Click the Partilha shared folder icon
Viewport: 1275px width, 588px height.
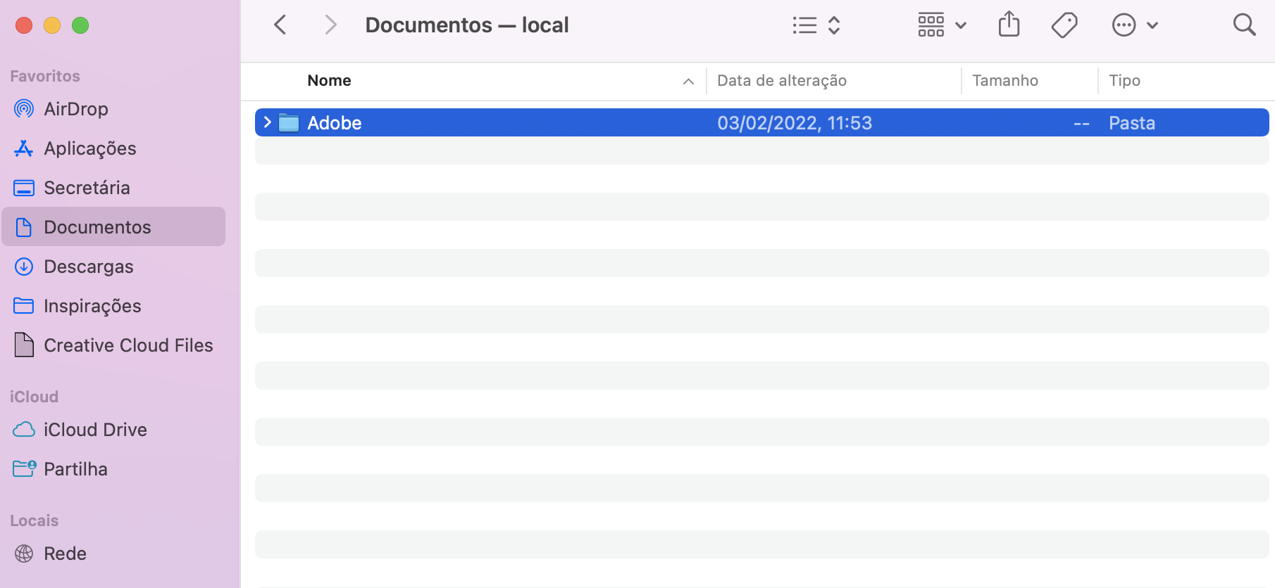[25, 468]
